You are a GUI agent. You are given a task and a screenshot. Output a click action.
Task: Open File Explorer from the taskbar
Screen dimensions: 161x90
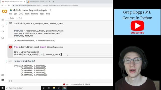click(54, 88)
